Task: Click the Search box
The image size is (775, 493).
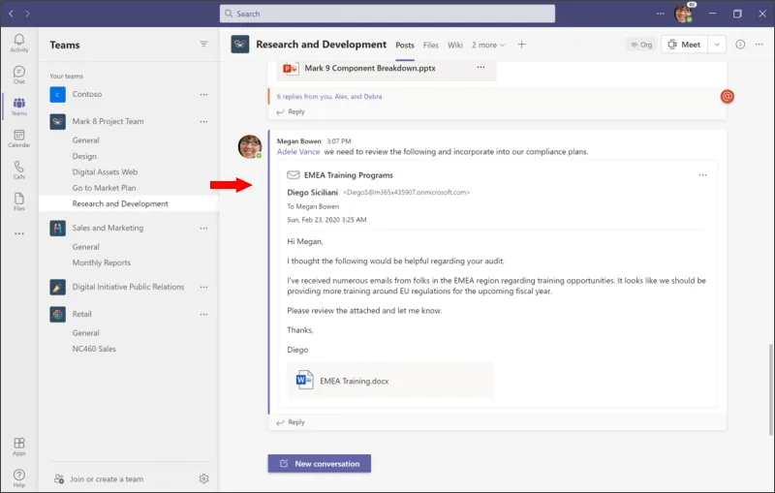Action: [x=387, y=14]
